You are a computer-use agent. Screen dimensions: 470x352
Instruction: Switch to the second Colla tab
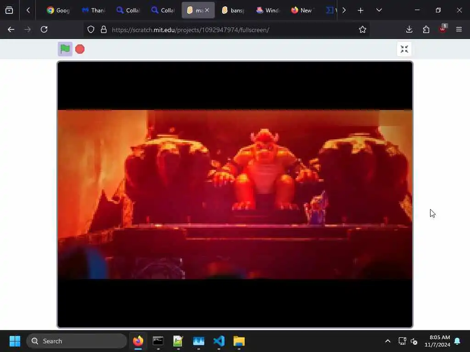coord(163,11)
